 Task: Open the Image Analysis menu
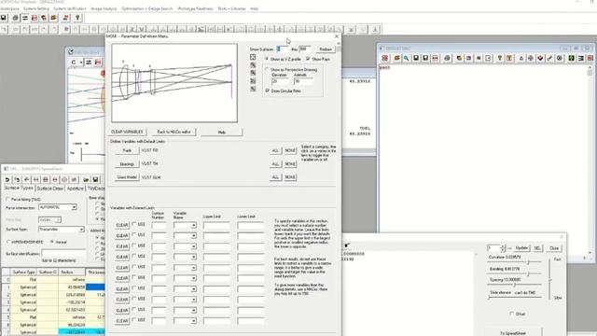[104, 8]
